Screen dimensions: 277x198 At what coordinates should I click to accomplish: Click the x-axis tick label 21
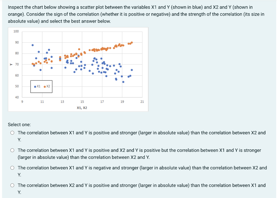(x=142, y=102)
